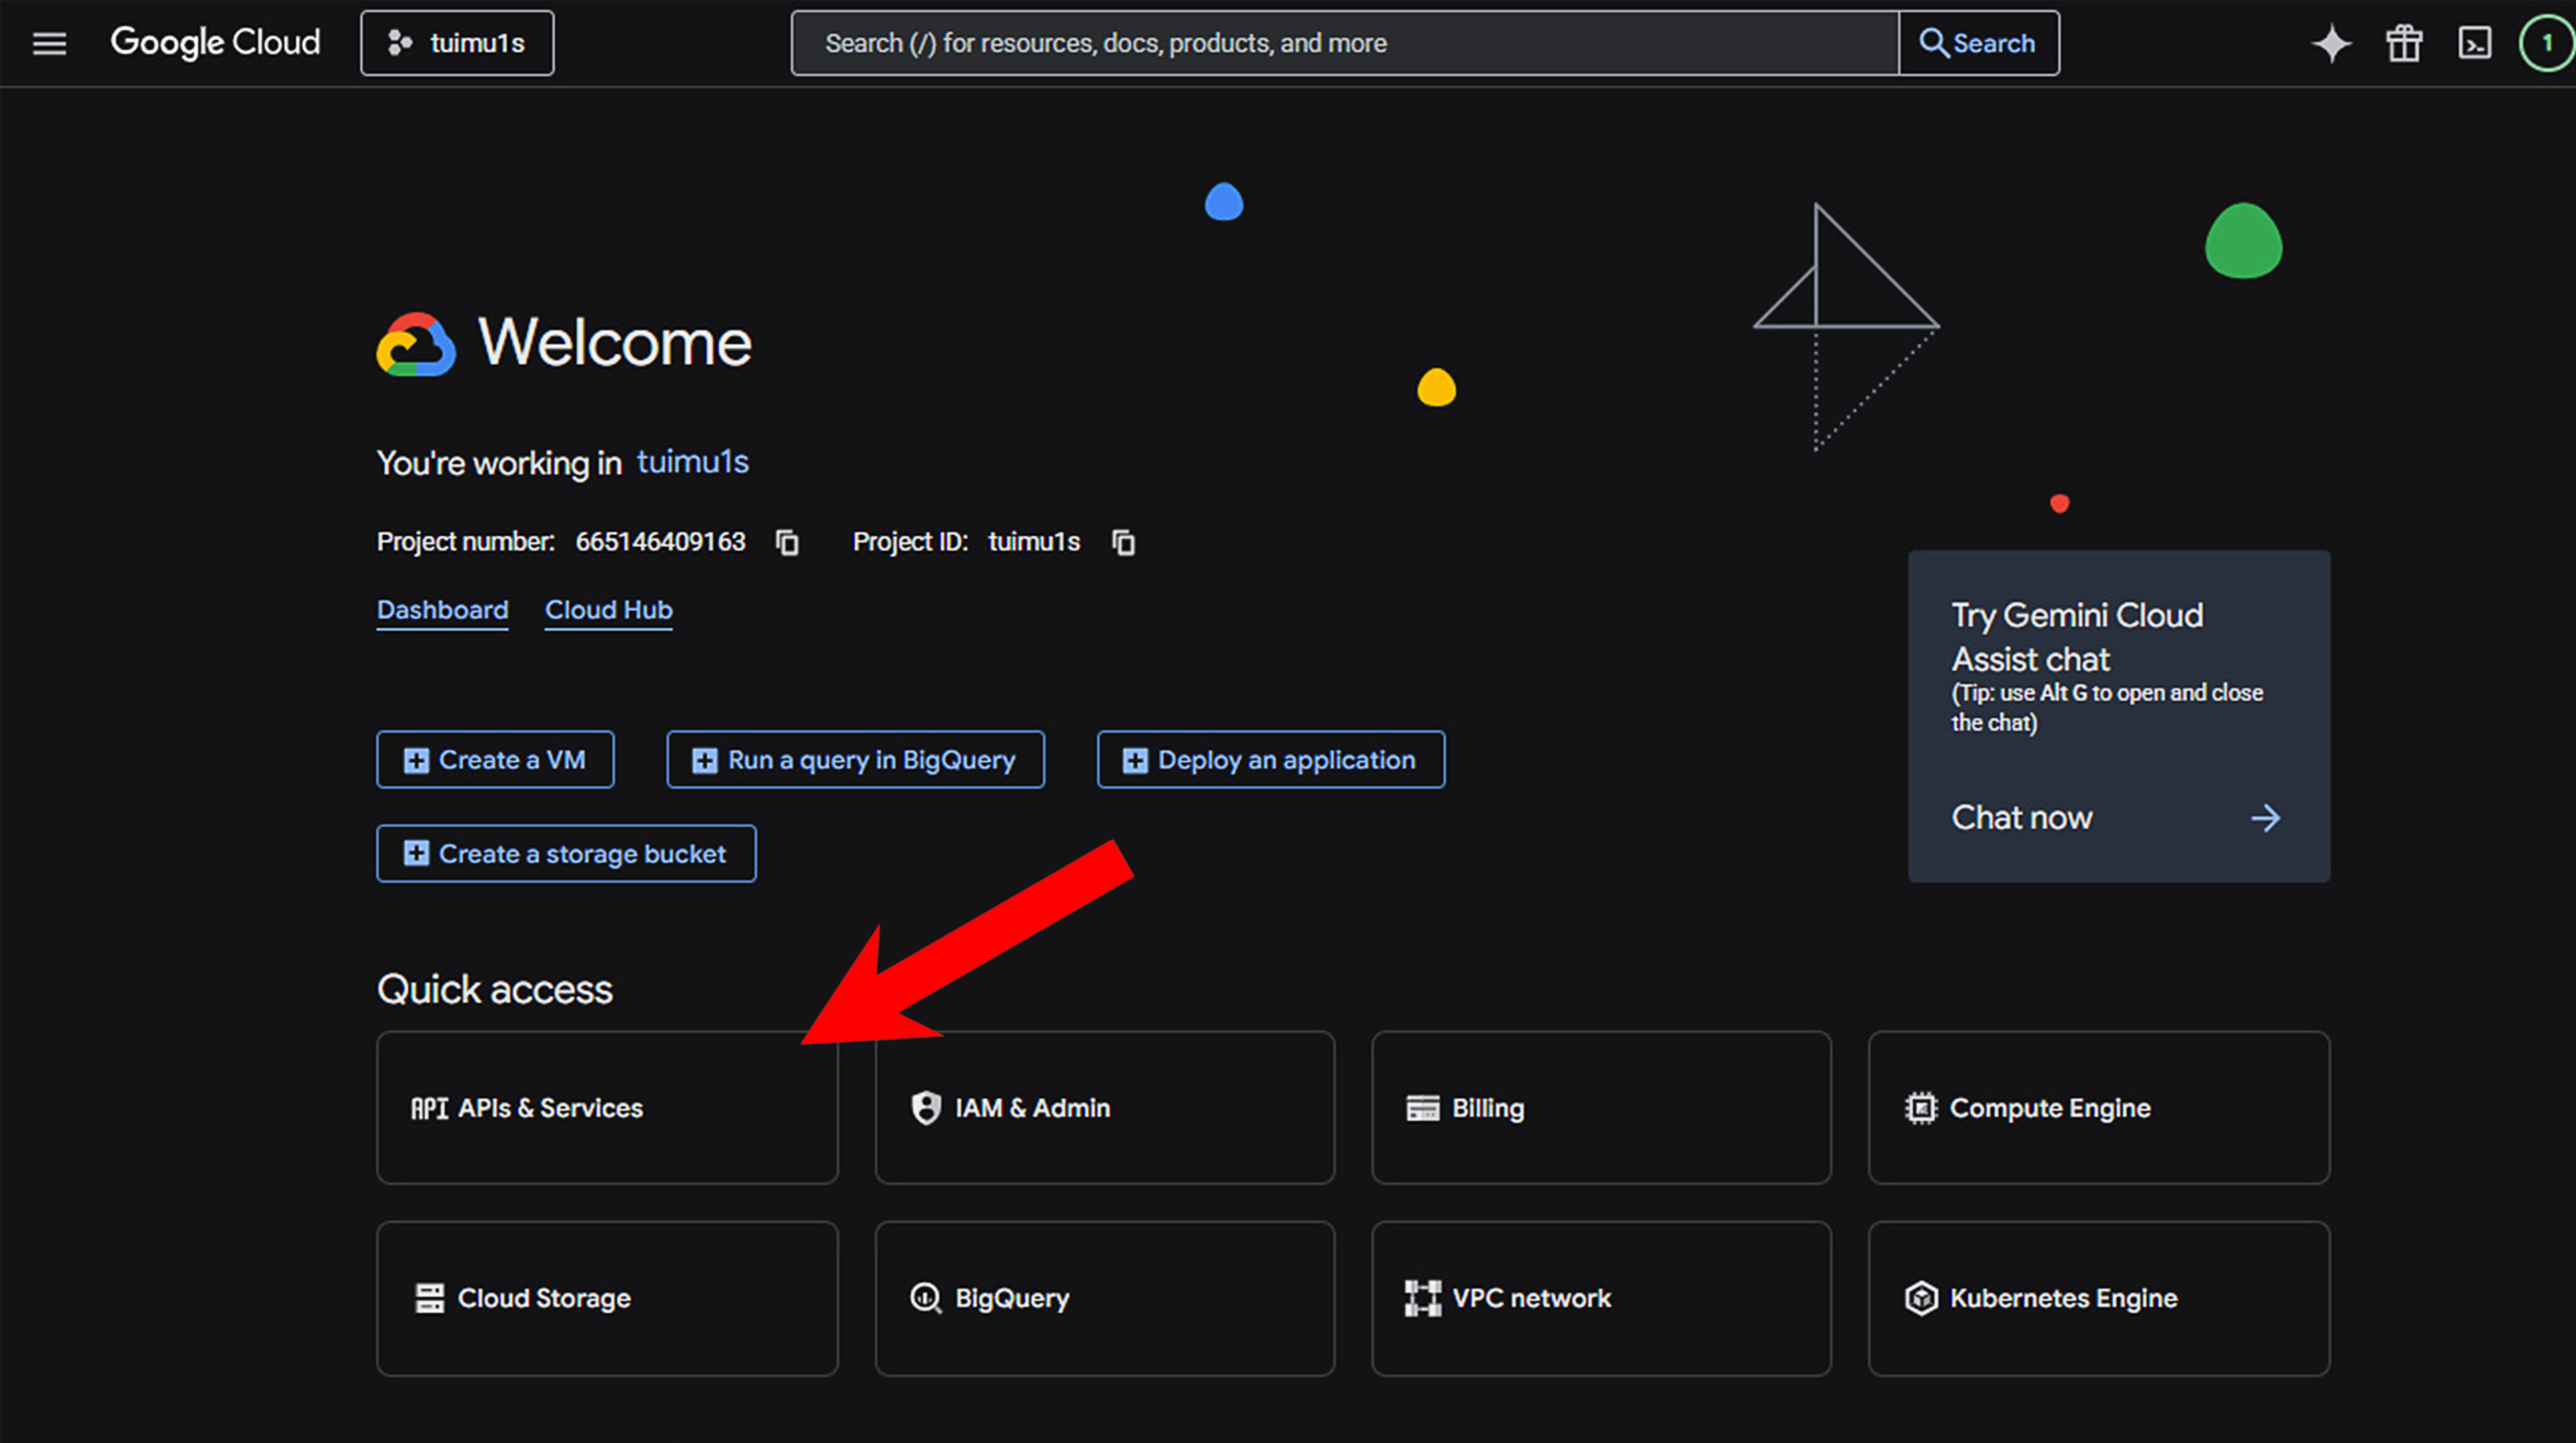The height and width of the screenshot is (1443, 2576).
Task: Copy the project number to clipboard
Action: tap(788, 542)
